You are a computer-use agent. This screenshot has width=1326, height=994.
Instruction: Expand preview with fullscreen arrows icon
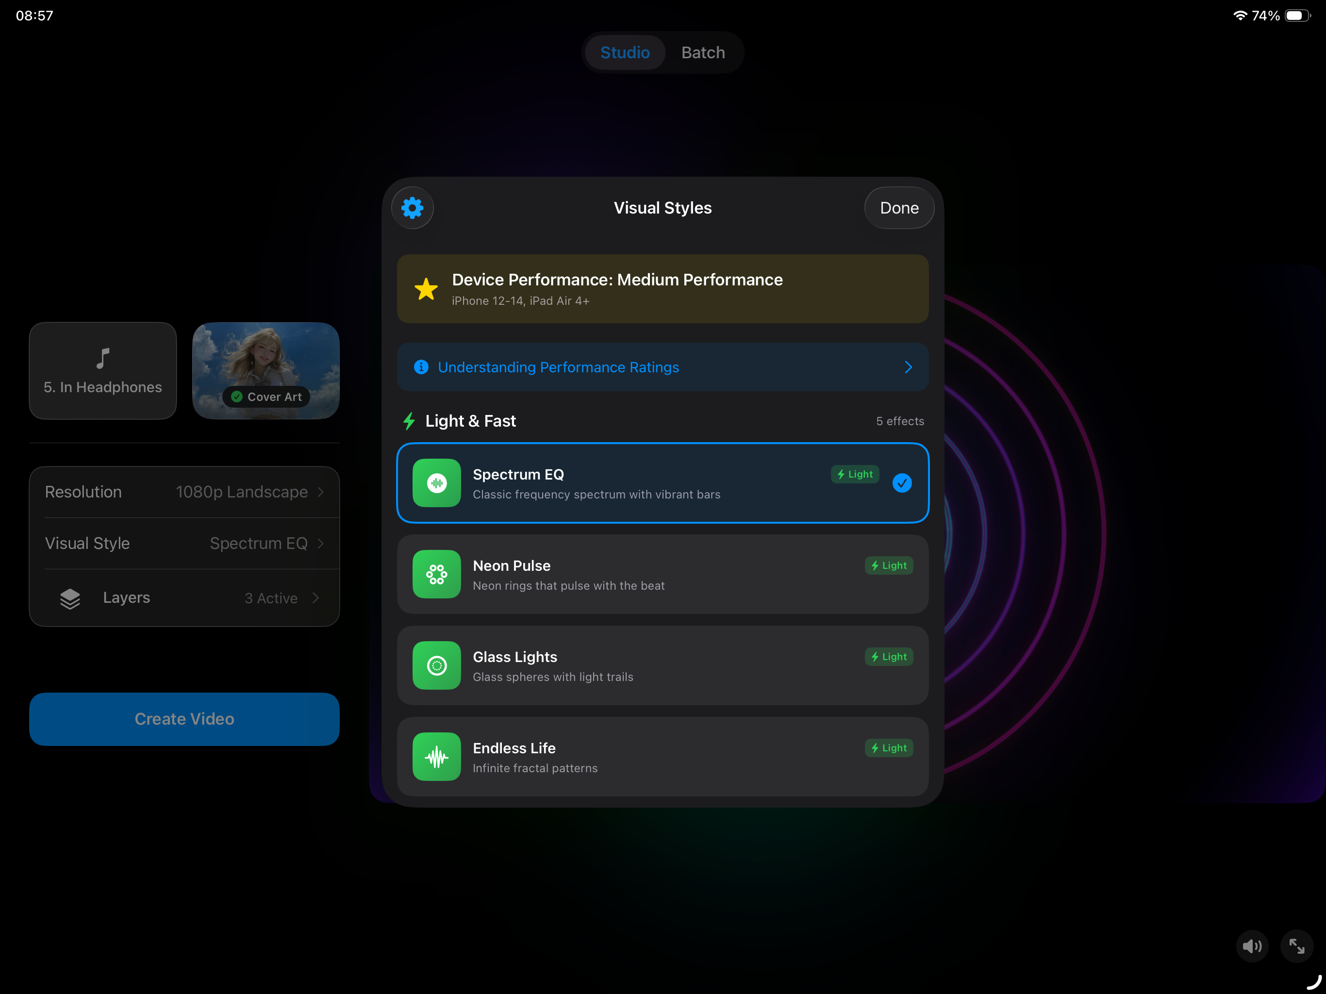click(1296, 946)
